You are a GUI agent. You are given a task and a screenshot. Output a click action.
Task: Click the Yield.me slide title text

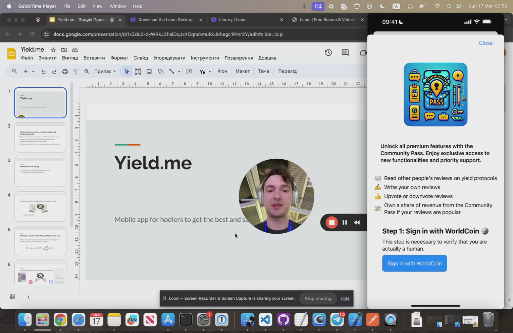pyautogui.click(x=153, y=163)
